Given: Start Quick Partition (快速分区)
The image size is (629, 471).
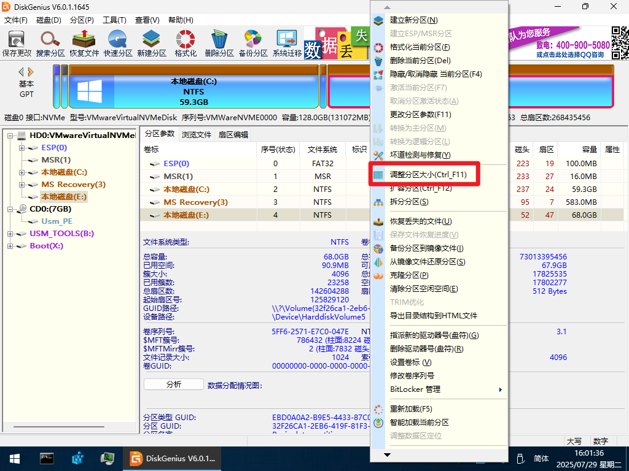Looking at the screenshot, I should 118,43.
